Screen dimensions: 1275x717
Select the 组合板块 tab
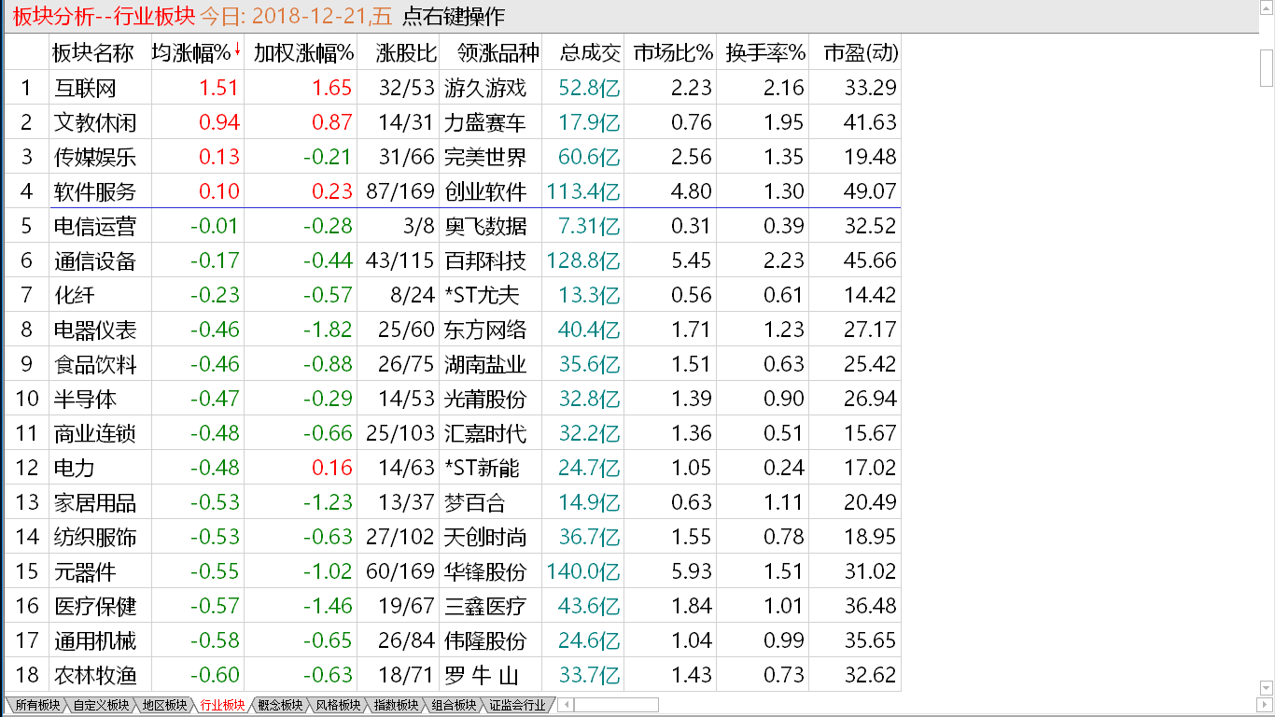pos(454,705)
